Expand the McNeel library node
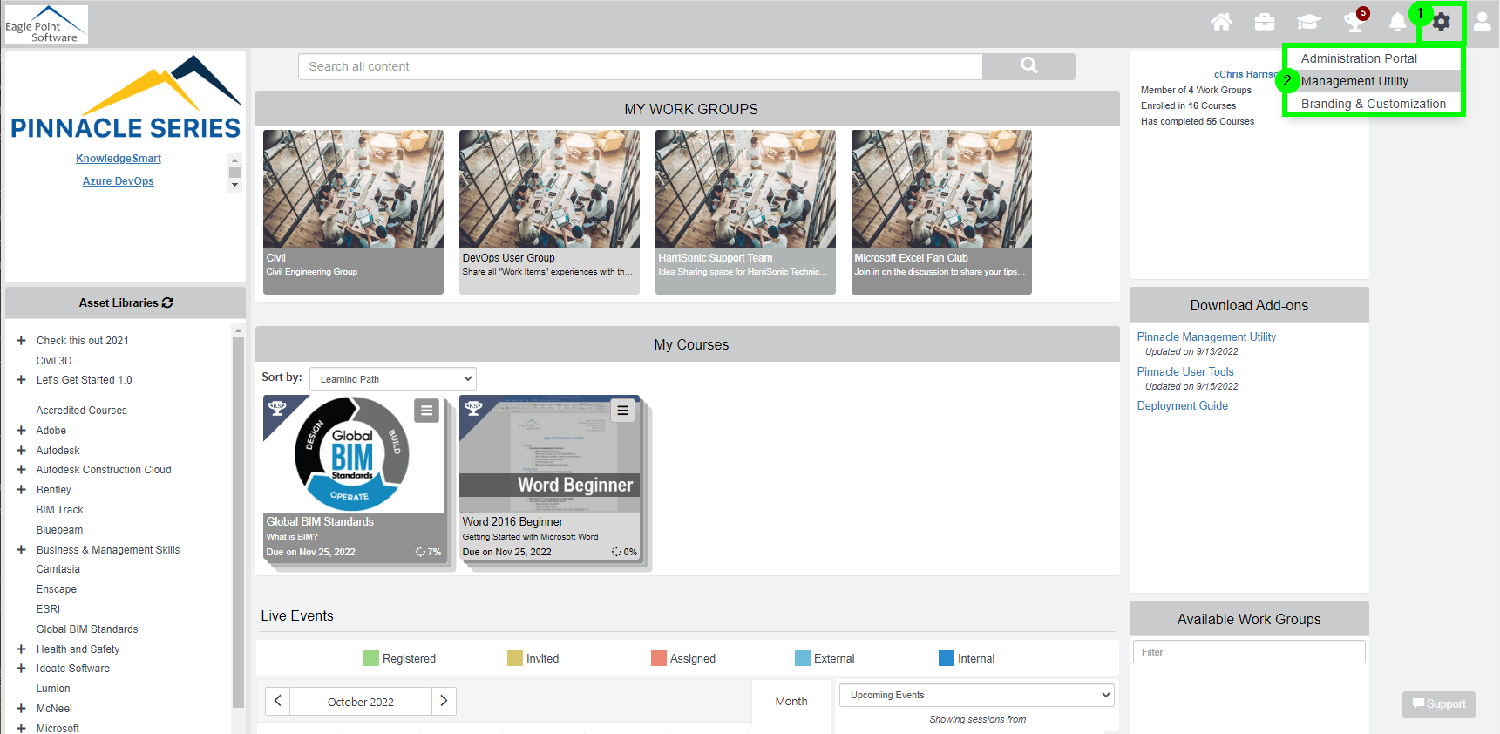This screenshot has height=734, width=1500. point(21,709)
